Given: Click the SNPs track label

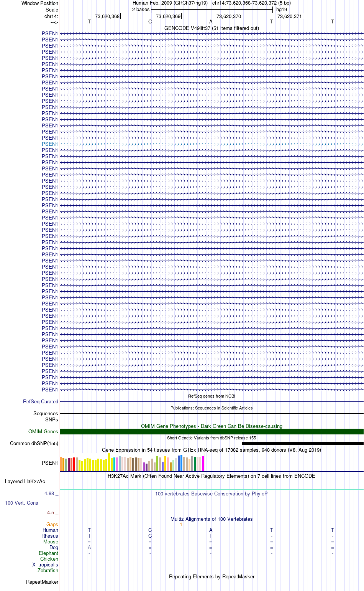Looking at the screenshot, I should (x=52, y=419).
